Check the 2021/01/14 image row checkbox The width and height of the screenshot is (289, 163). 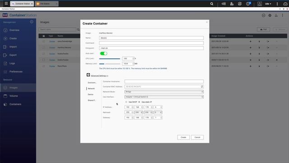tap(44, 53)
